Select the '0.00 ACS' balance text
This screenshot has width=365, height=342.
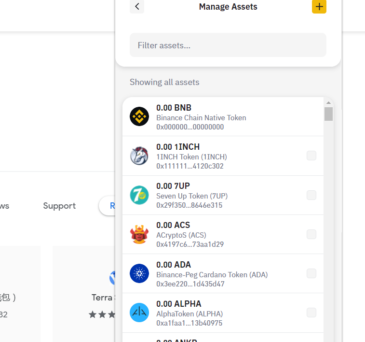click(x=173, y=225)
